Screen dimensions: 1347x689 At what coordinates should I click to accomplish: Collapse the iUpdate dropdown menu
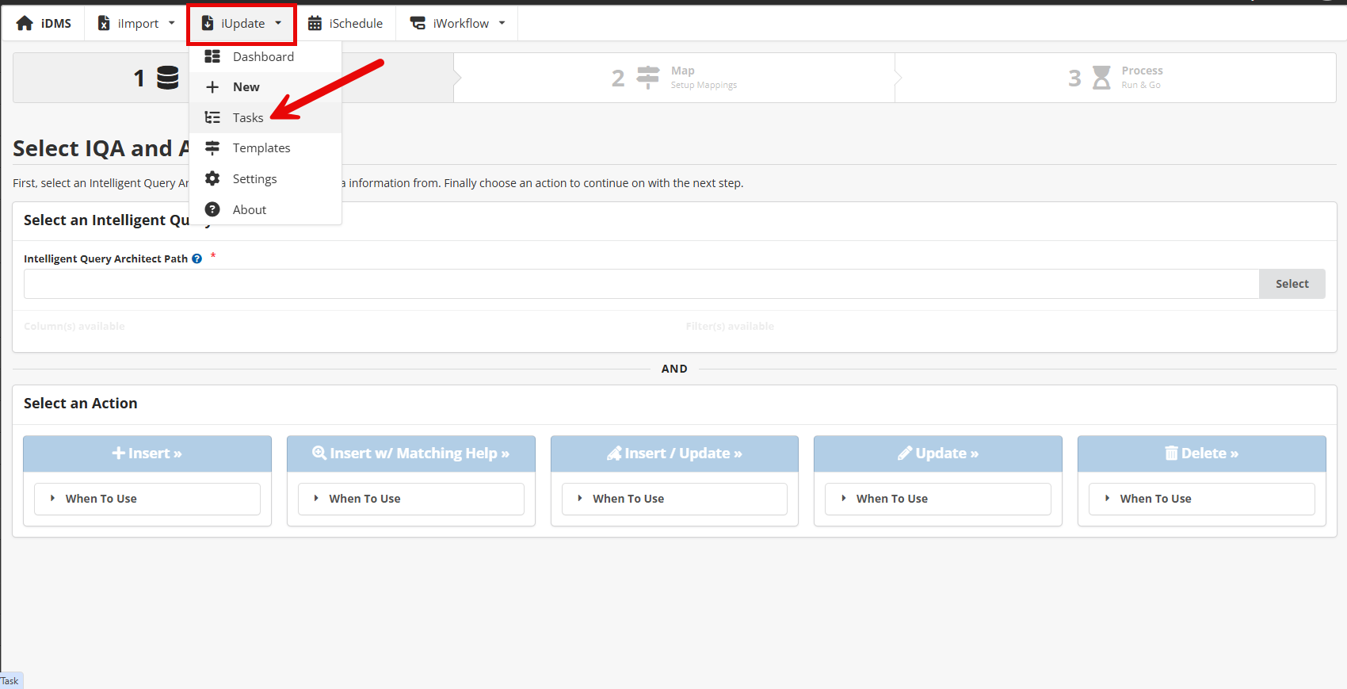coord(242,24)
